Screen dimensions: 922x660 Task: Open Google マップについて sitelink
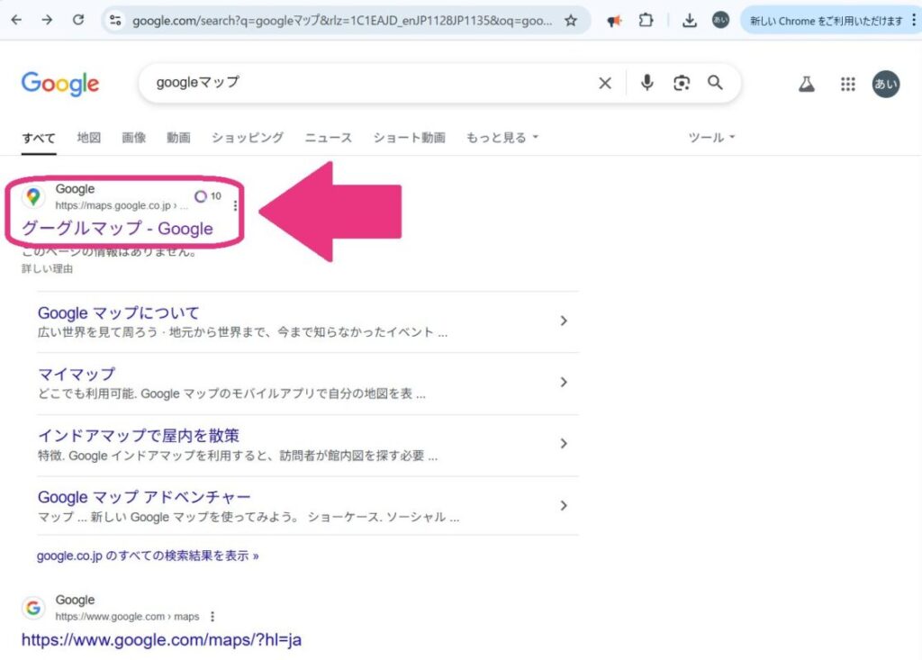click(x=118, y=313)
